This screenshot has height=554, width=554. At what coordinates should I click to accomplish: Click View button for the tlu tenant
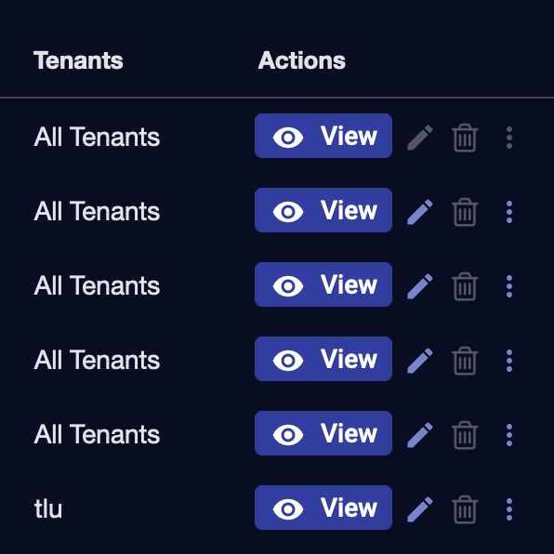click(x=323, y=508)
